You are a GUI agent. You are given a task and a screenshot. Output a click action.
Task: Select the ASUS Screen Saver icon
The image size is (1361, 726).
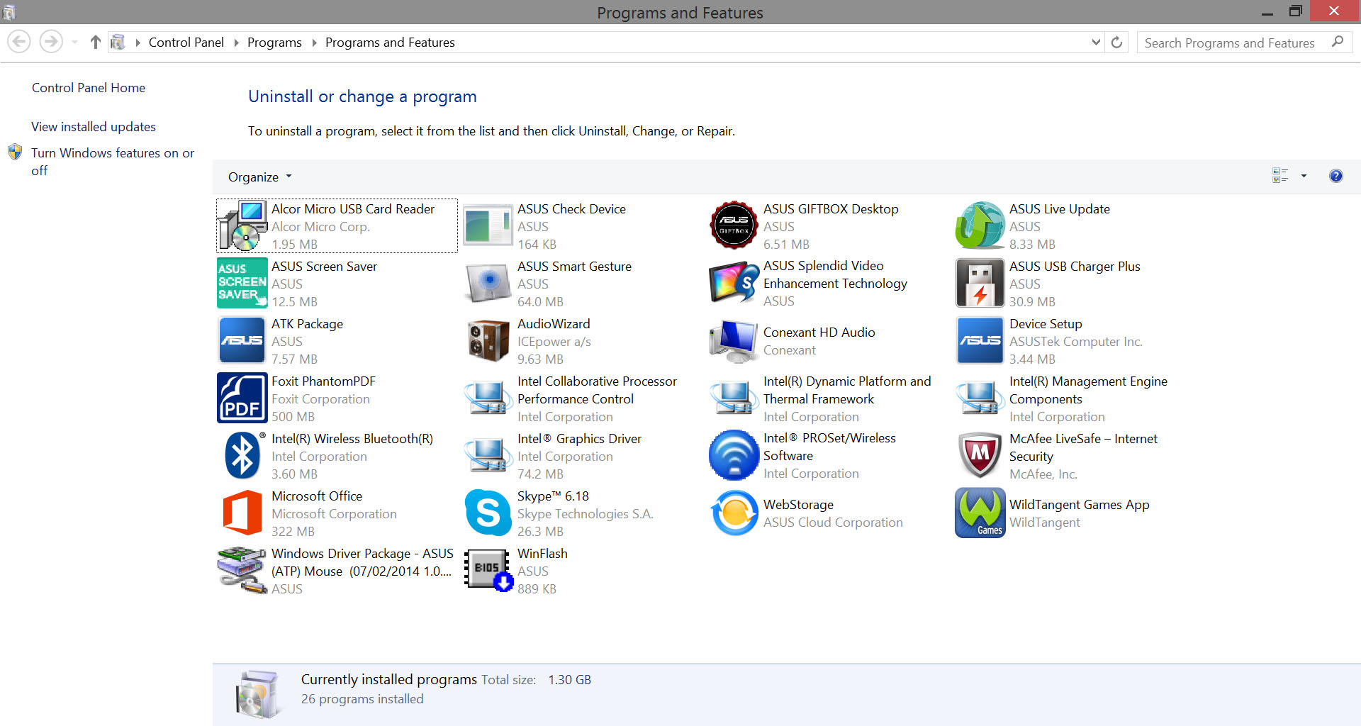242,283
